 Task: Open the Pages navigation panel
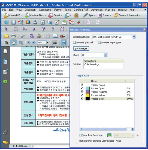pyautogui.click(x=5, y=51)
